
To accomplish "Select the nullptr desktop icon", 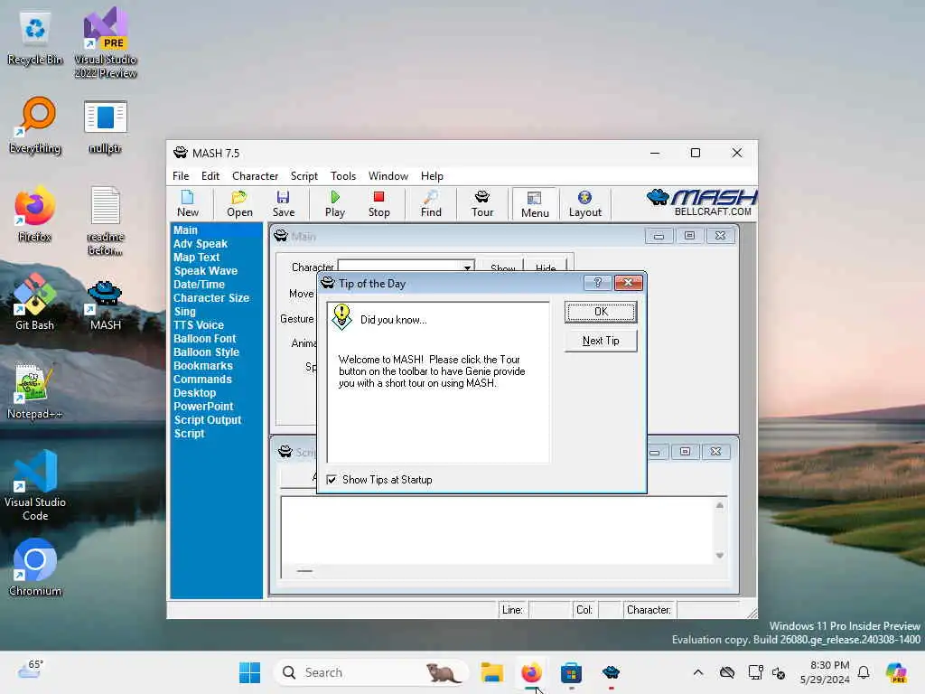I will click(x=106, y=127).
